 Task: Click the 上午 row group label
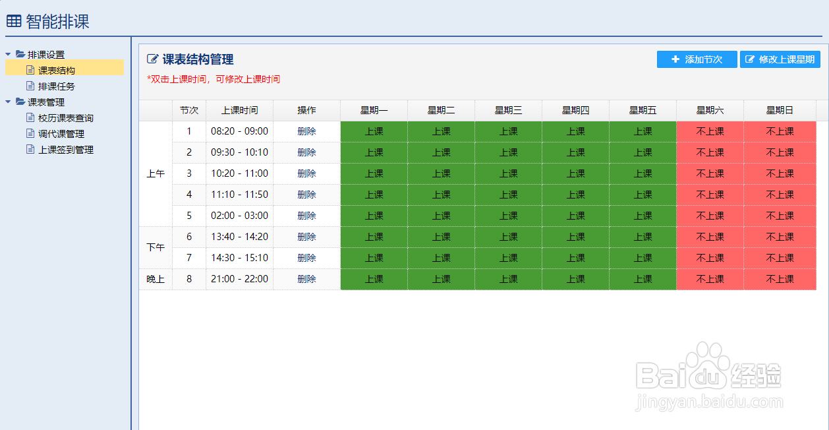(156, 173)
